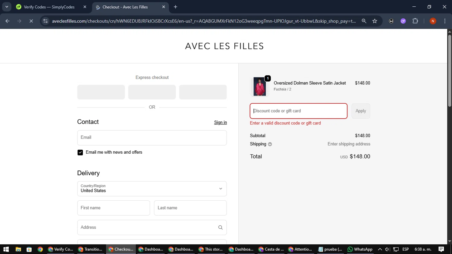Go back to the previous page

point(8,21)
